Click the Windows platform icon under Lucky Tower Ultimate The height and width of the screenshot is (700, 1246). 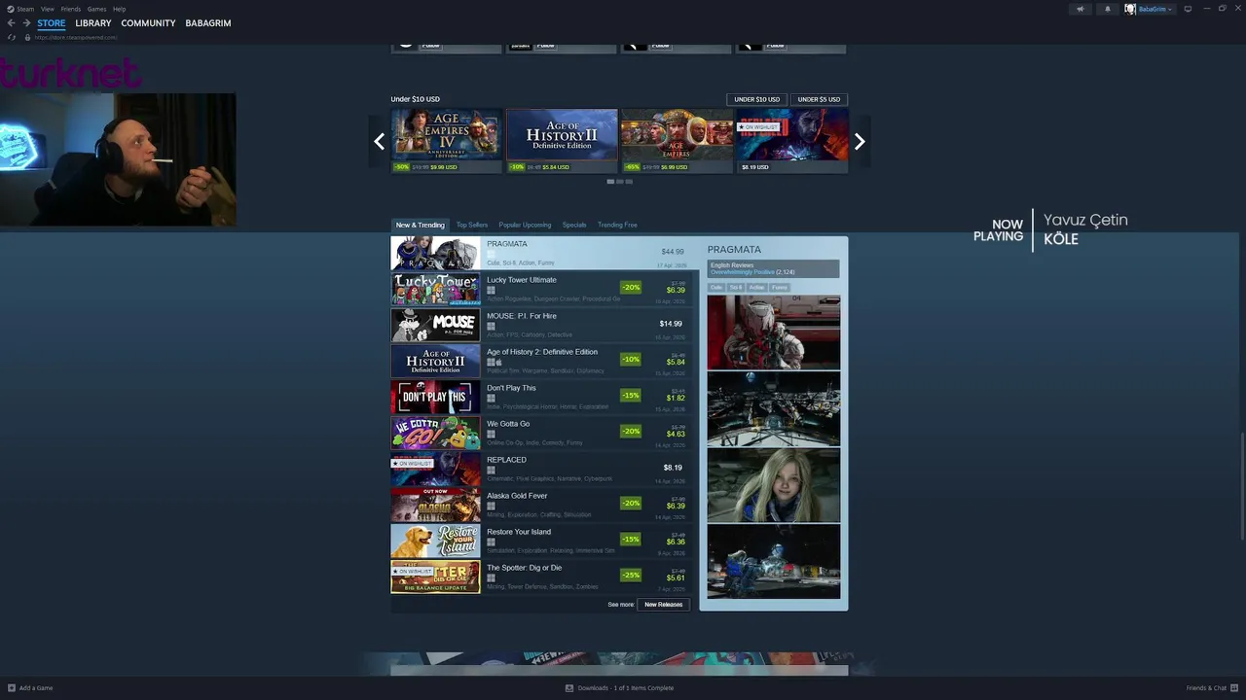(x=491, y=290)
